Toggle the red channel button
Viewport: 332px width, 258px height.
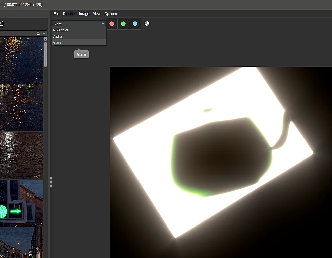click(x=112, y=24)
